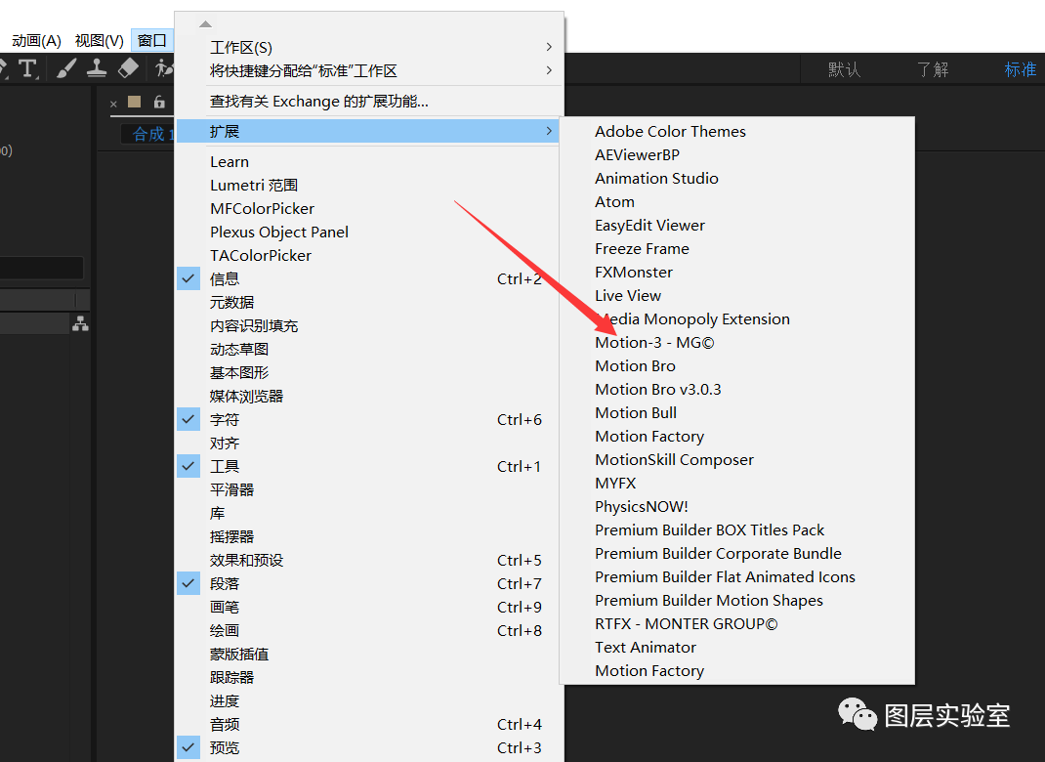Viewport: 1045px width, 762px height.
Task: Open the 画笔 panel
Action: pyautogui.click(x=367, y=607)
